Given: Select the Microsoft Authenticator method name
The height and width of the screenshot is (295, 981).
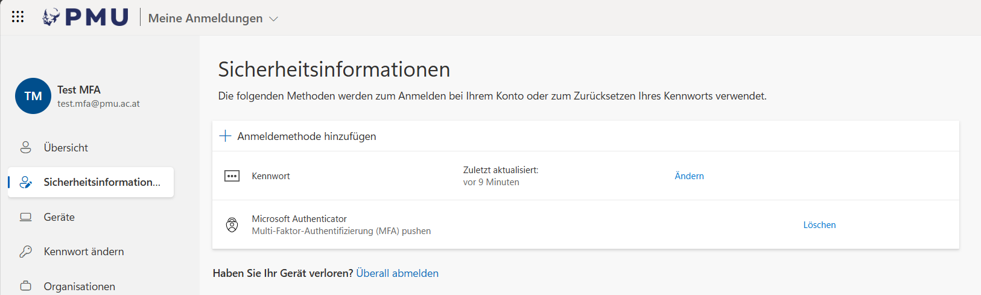Looking at the screenshot, I should (299, 219).
